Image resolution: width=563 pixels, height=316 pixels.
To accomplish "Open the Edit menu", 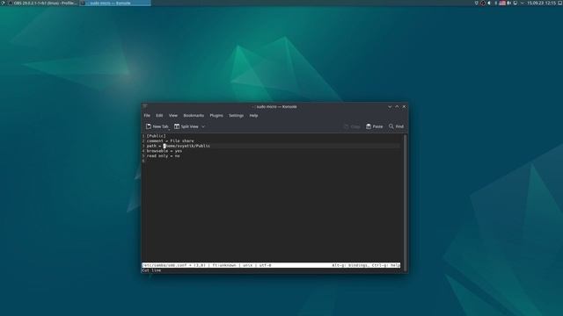I will pyautogui.click(x=159, y=115).
